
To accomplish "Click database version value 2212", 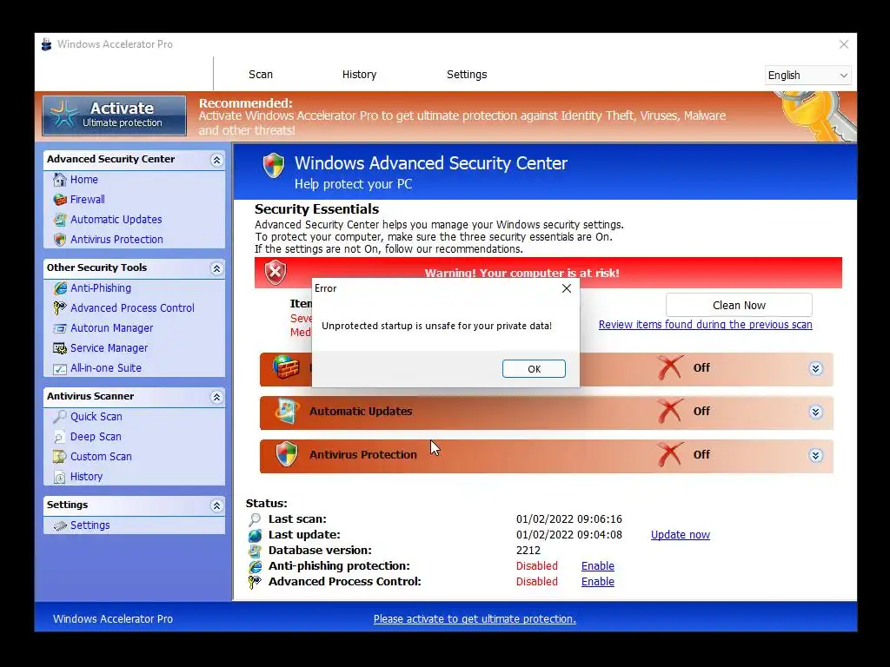I will click(x=528, y=551).
